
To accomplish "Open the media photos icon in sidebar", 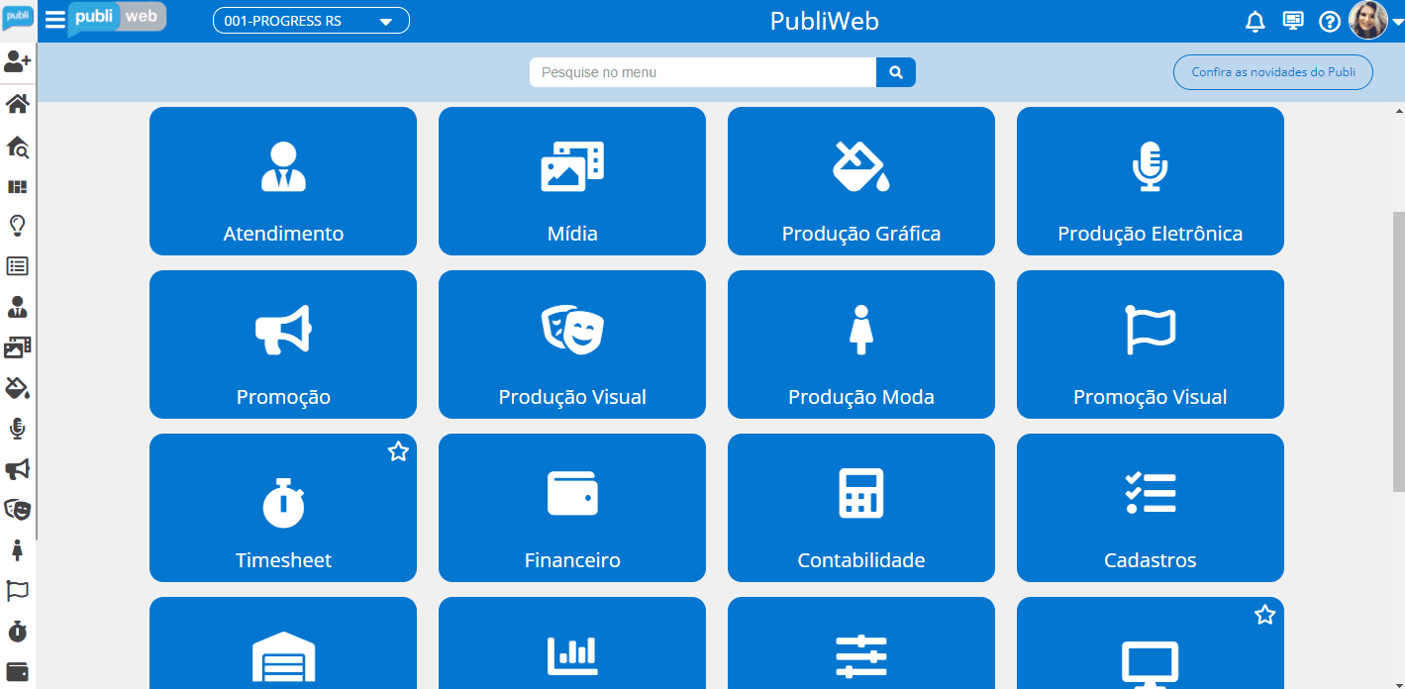I will [x=17, y=346].
